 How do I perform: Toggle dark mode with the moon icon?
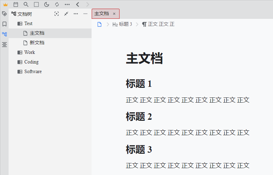tap(47, 4)
